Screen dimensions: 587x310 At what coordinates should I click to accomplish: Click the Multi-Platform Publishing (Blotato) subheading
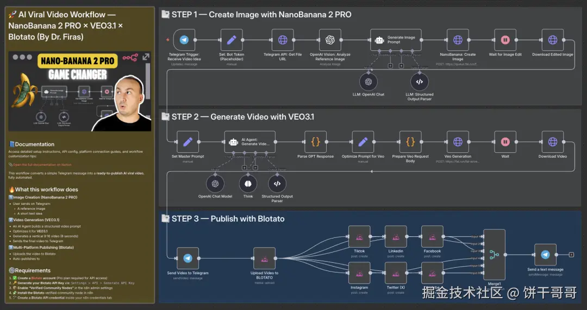(43, 247)
